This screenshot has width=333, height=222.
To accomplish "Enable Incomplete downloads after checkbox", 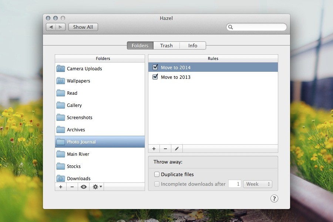I will click(x=157, y=184).
